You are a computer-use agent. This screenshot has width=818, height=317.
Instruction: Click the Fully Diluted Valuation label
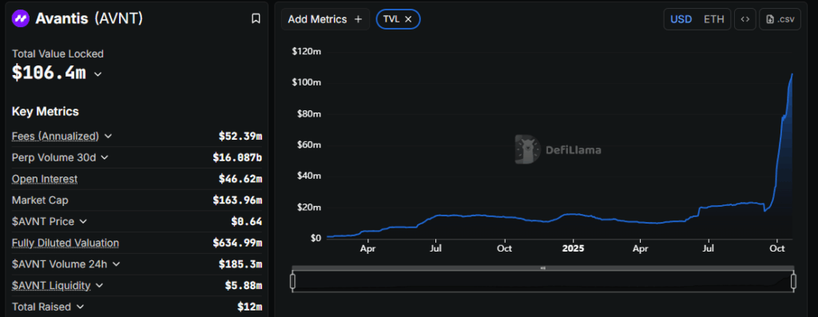66,243
